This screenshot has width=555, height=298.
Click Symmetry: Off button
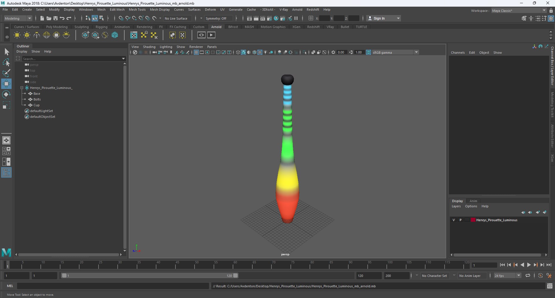tap(219, 18)
